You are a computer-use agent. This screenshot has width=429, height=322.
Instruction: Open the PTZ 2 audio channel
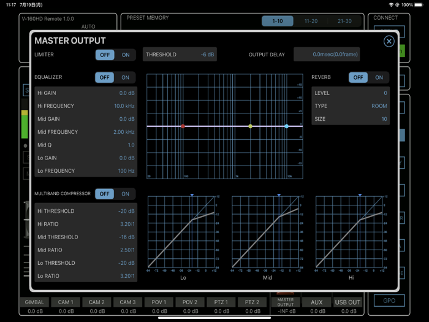click(252, 302)
